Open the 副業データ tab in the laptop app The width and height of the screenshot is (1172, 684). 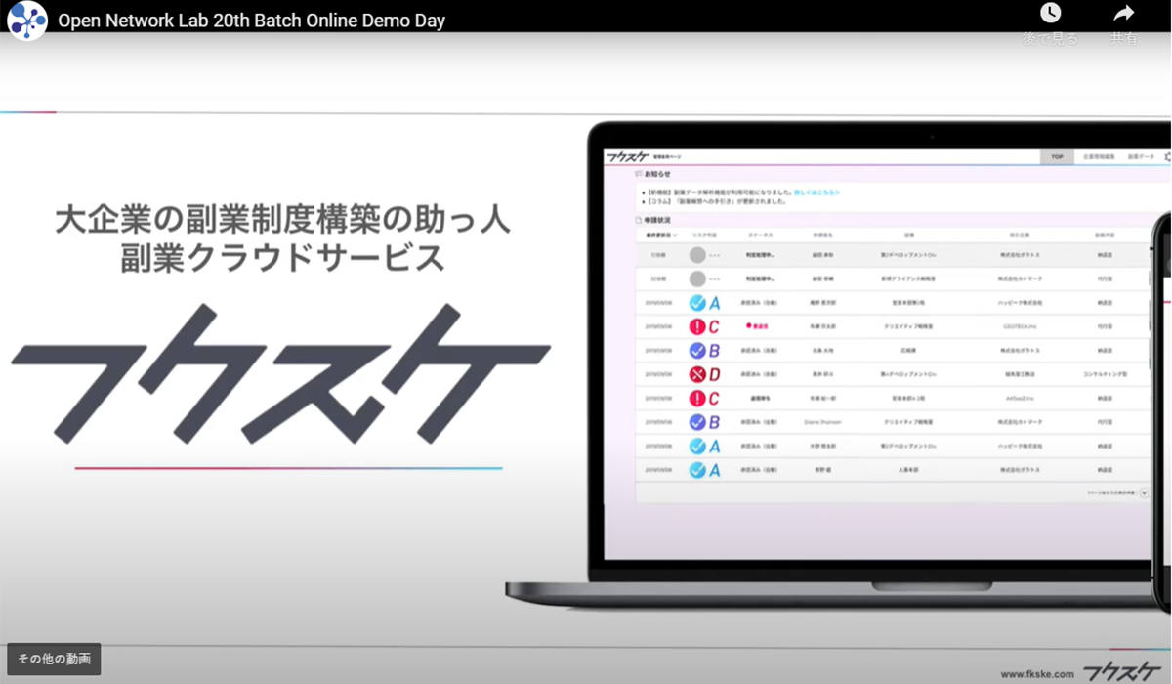click(1140, 156)
